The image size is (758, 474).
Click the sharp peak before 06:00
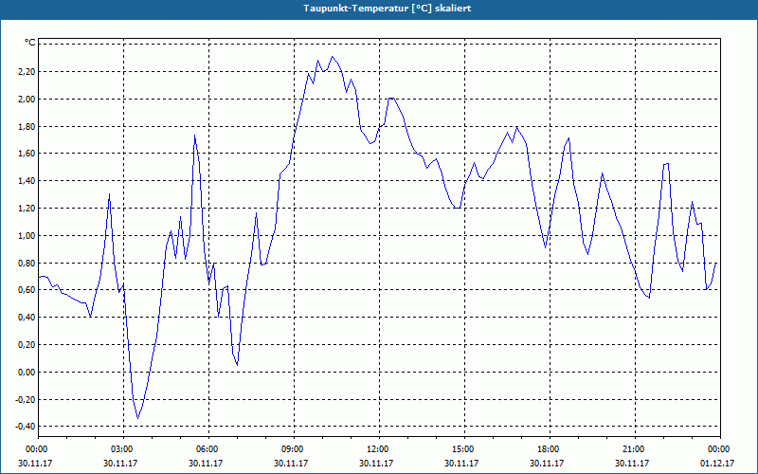click(194, 136)
